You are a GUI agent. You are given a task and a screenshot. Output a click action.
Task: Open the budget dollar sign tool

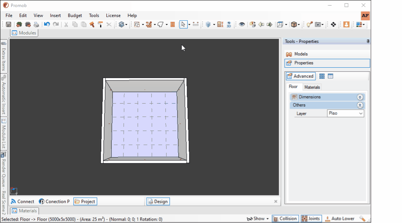[x=121, y=24]
